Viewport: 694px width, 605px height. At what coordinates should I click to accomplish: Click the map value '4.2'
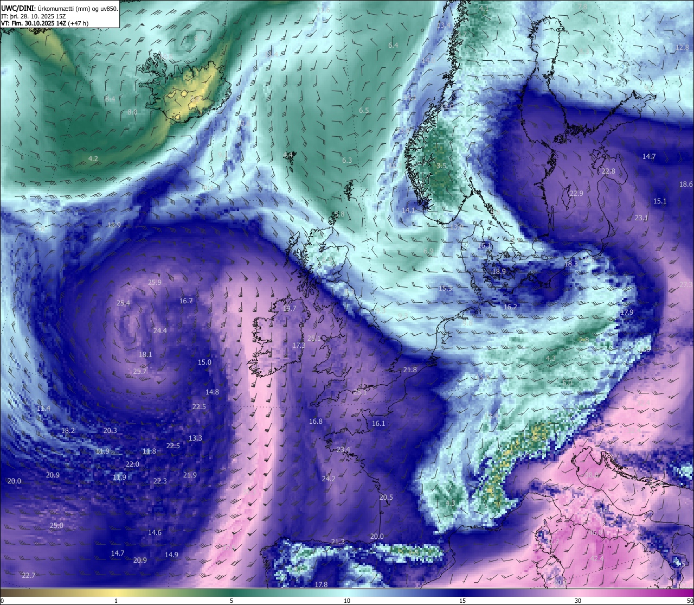coord(93,158)
